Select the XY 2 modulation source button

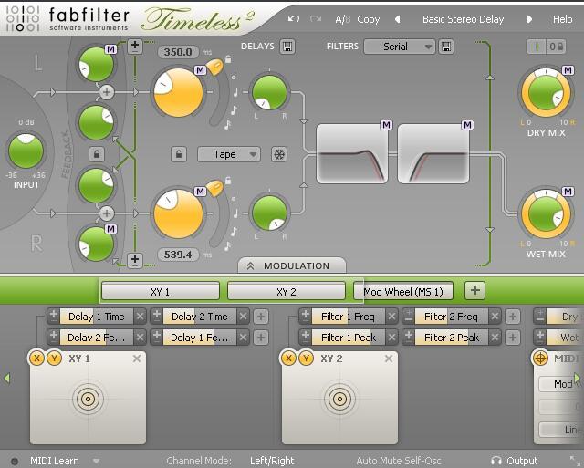286,291
